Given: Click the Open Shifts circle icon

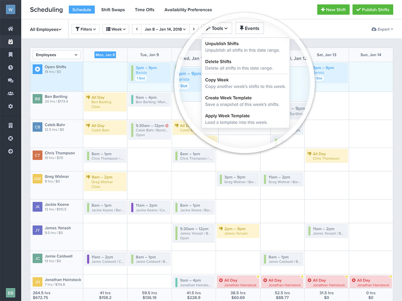Looking at the screenshot, I should click(x=37, y=69).
